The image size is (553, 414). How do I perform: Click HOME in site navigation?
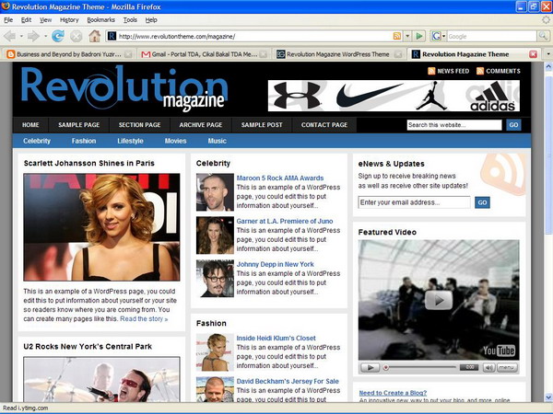30,125
